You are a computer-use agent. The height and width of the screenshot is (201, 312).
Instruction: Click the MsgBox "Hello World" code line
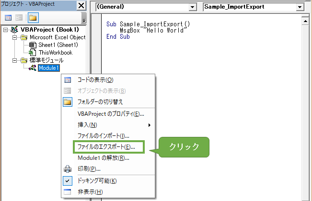coord(153,30)
